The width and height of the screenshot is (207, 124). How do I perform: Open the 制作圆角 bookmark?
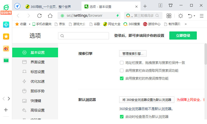coord(172,24)
